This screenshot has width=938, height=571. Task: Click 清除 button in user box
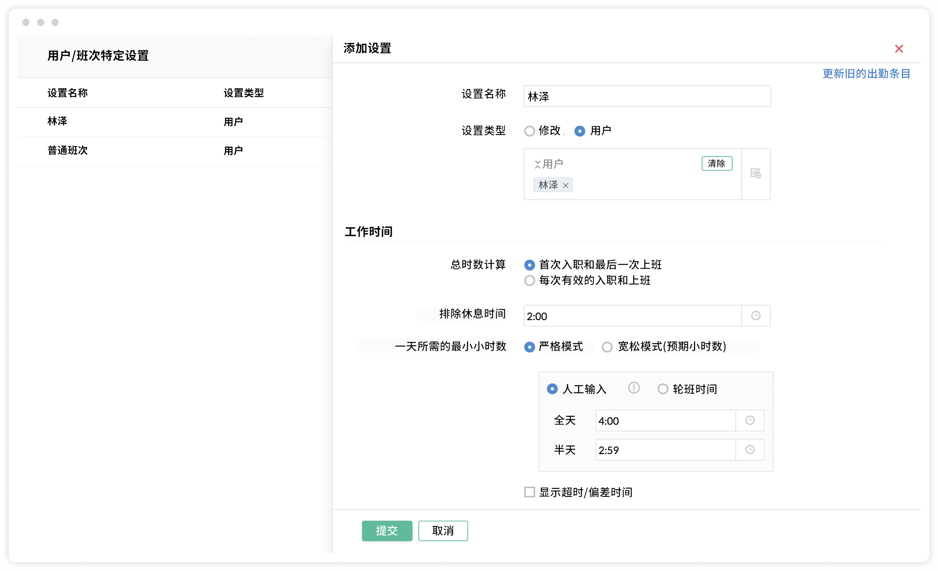click(x=717, y=163)
